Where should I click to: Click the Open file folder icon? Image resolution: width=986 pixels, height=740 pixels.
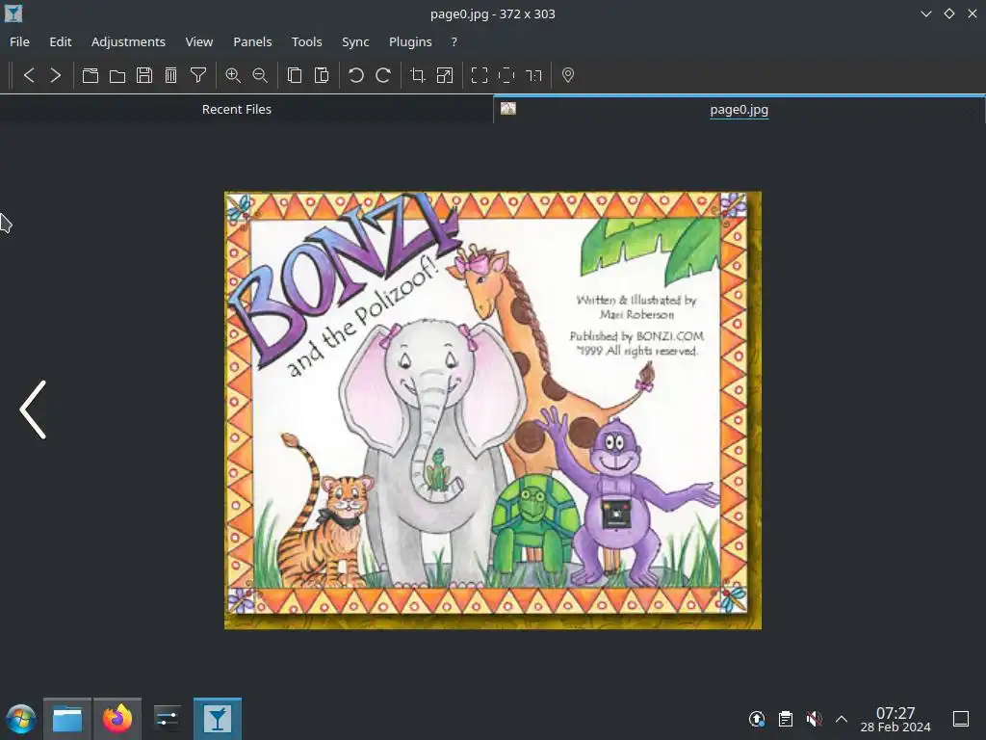point(117,75)
